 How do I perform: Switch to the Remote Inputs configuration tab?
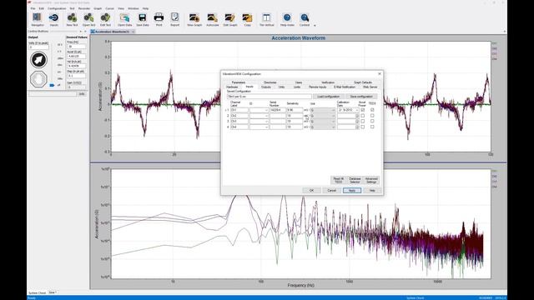coord(317,87)
